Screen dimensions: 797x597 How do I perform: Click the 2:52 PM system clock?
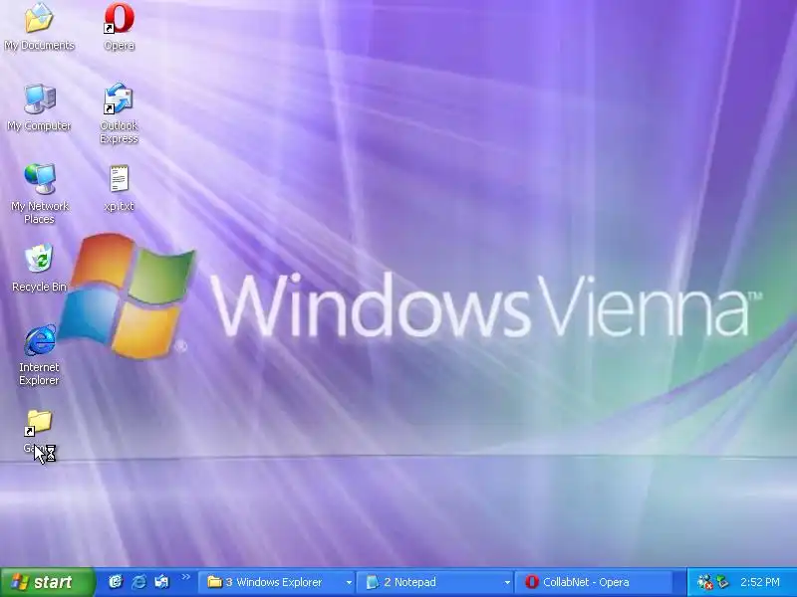click(x=760, y=582)
